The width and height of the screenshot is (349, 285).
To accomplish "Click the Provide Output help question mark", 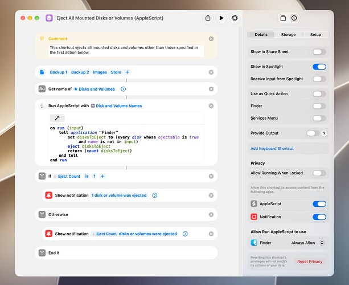I will pyautogui.click(x=324, y=133).
